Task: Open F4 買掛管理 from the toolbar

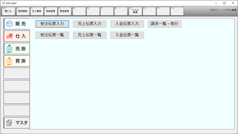Action: click(64, 11)
